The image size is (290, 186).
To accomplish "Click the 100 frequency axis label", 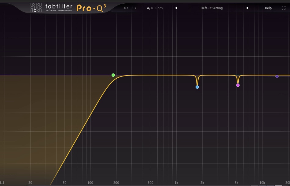I will pyautogui.click(x=90, y=183).
